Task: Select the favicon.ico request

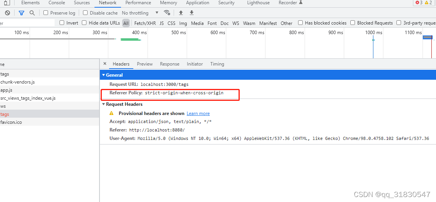Action: pyautogui.click(x=50, y=122)
